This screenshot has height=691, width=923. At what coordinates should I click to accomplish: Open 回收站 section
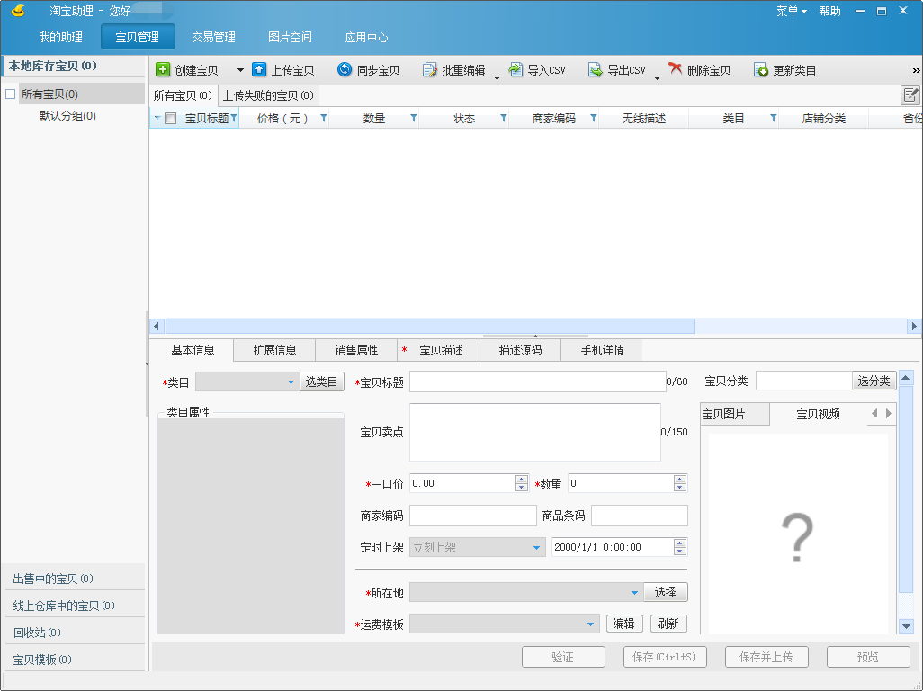click(73, 633)
